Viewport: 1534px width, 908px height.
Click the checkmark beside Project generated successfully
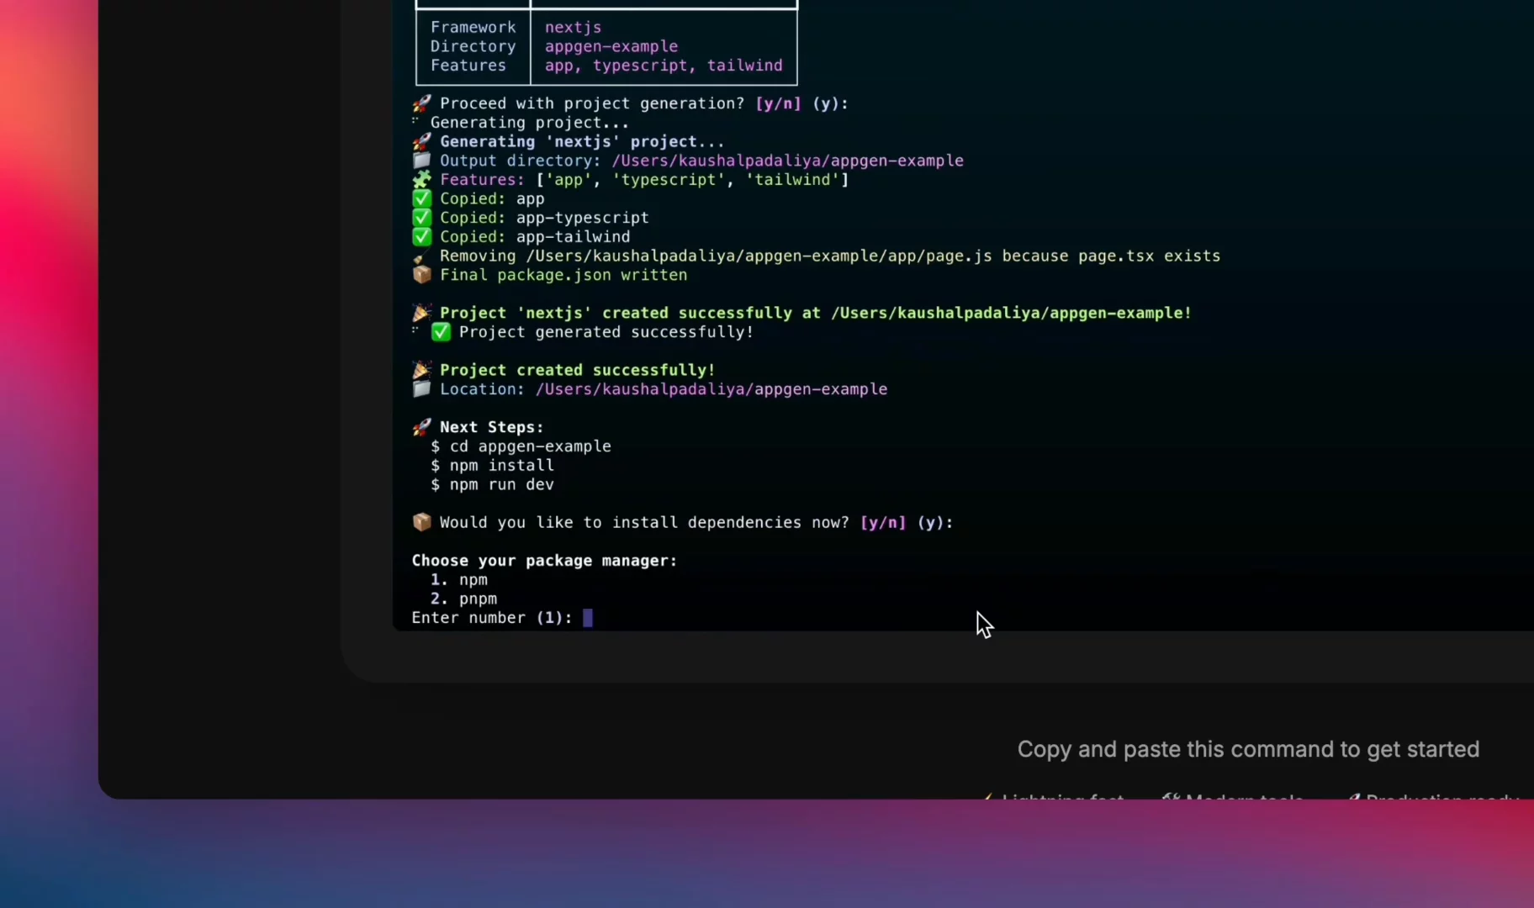pyautogui.click(x=441, y=331)
